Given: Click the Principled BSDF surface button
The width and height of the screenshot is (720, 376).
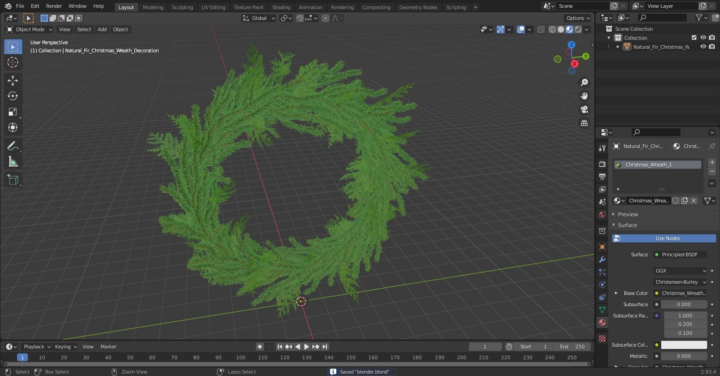Looking at the screenshot, I should pyautogui.click(x=679, y=255).
